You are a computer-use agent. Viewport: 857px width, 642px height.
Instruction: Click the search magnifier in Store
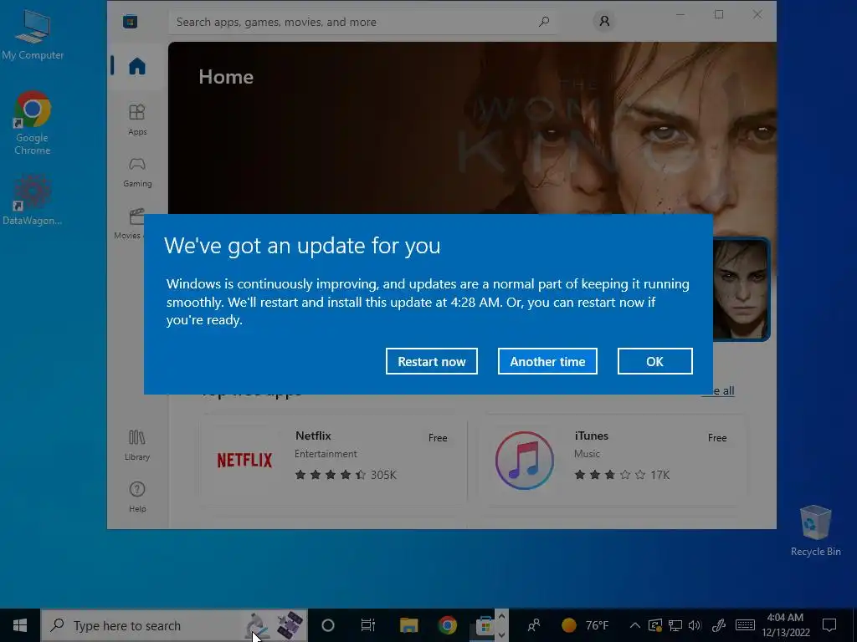click(544, 22)
